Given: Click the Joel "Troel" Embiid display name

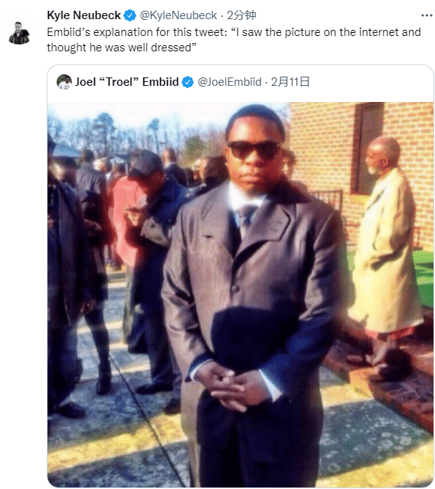Looking at the screenshot, I should pyautogui.click(x=127, y=82).
